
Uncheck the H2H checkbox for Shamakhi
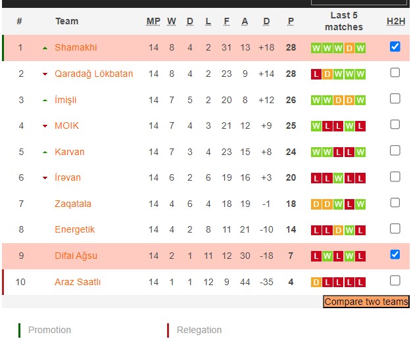[395, 47]
